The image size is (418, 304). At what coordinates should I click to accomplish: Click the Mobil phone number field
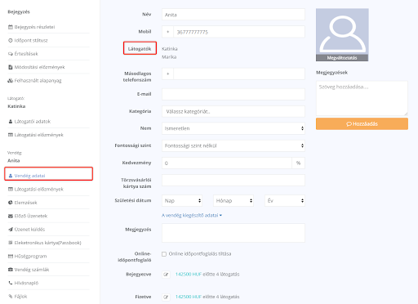tap(239, 32)
